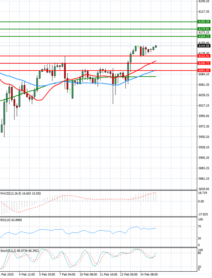212x278 pixels.
Task: Click the 6106.73 red support label
Action: [204, 63]
